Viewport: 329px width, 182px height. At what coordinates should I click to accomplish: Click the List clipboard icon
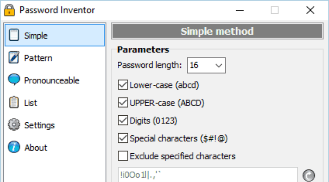(14, 102)
